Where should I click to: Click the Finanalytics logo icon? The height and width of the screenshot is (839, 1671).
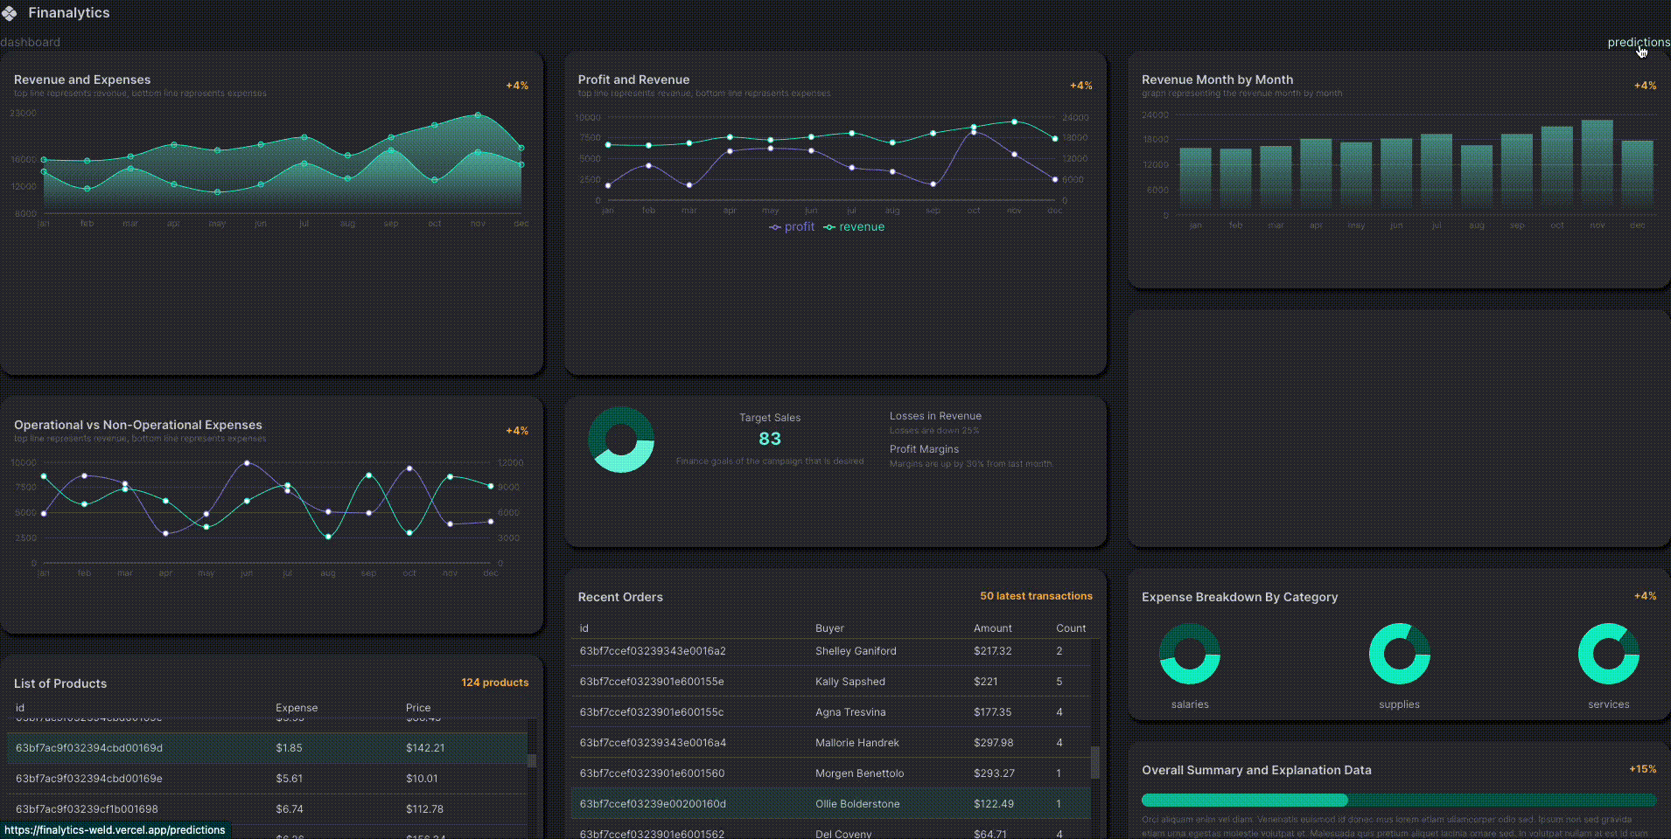pyautogui.click(x=10, y=13)
